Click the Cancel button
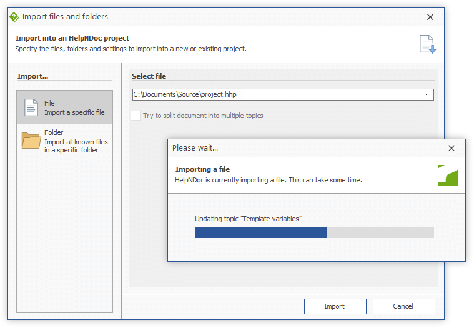The height and width of the screenshot is (328, 474). (403, 306)
